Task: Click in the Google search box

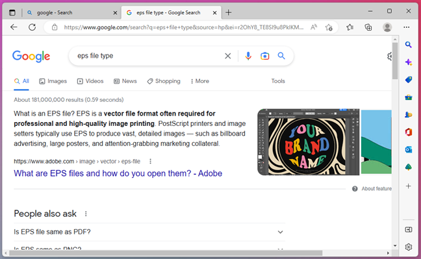Action: coord(147,56)
